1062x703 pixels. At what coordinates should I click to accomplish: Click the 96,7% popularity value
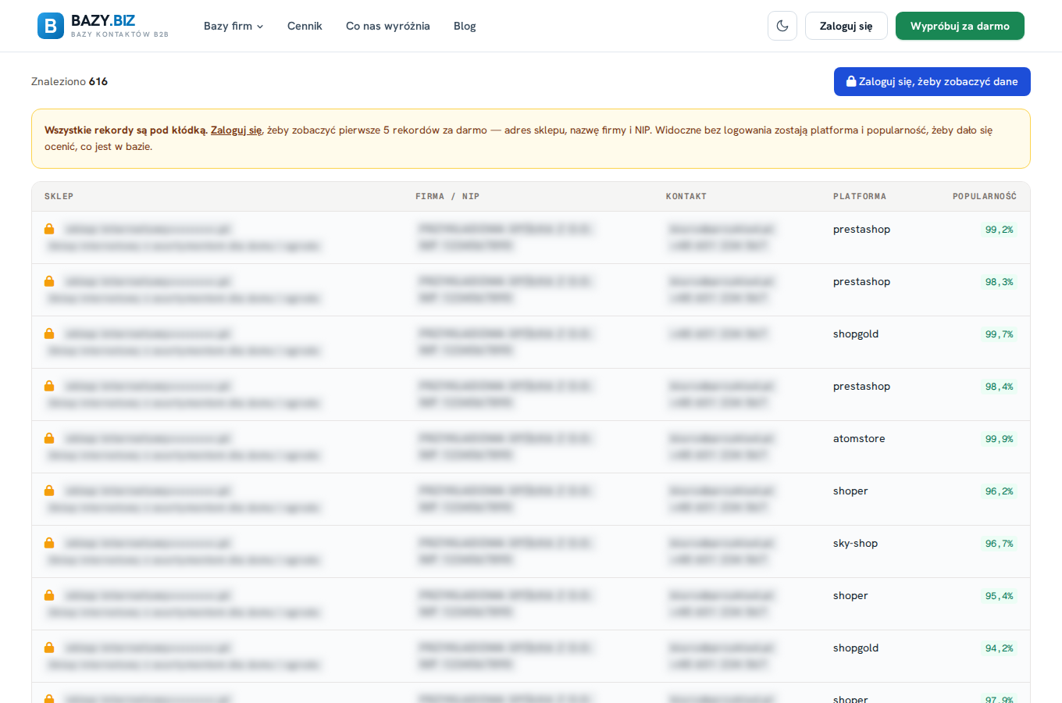(x=1000, y=544)
